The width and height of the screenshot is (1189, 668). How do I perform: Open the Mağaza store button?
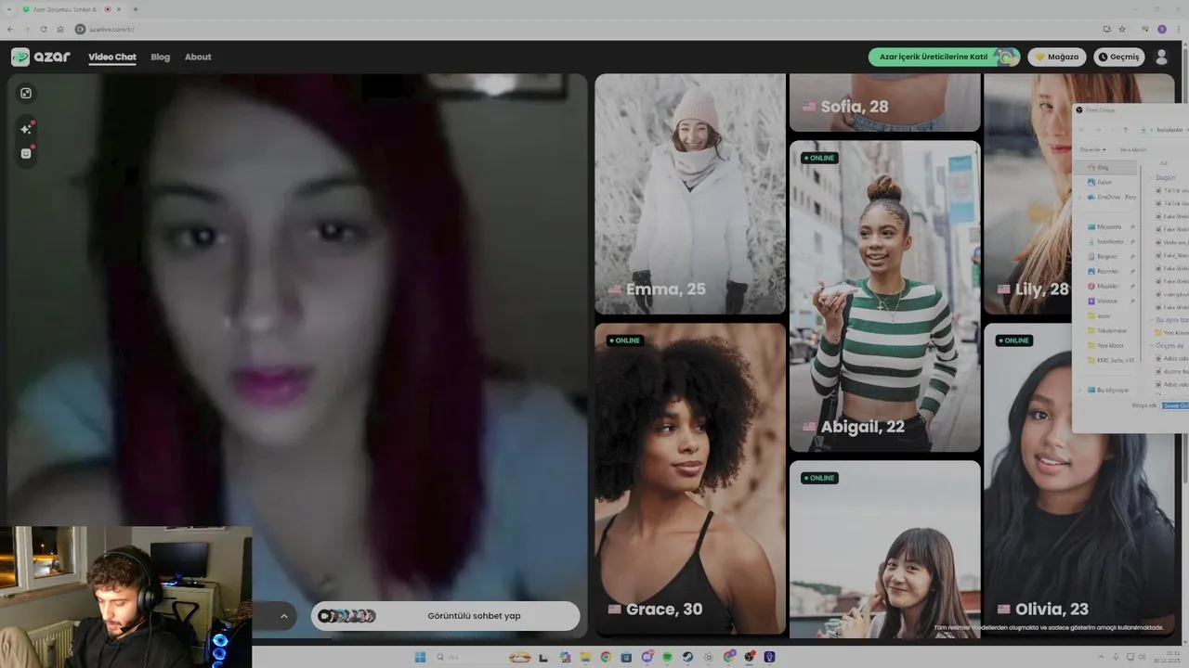point(1057,57)
